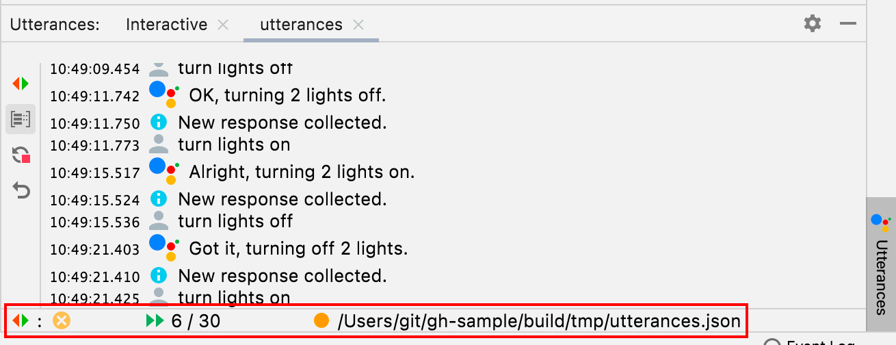Click the undo arrow icon in left toolbar
Screen dimensions: 896x345
21,190
